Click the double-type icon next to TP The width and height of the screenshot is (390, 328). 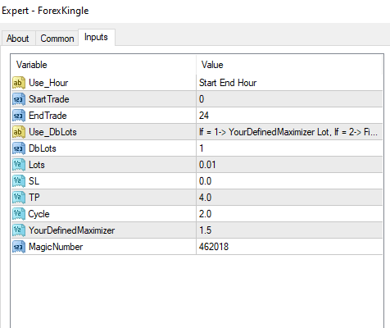pyautogui.click(x=19, y=198)
